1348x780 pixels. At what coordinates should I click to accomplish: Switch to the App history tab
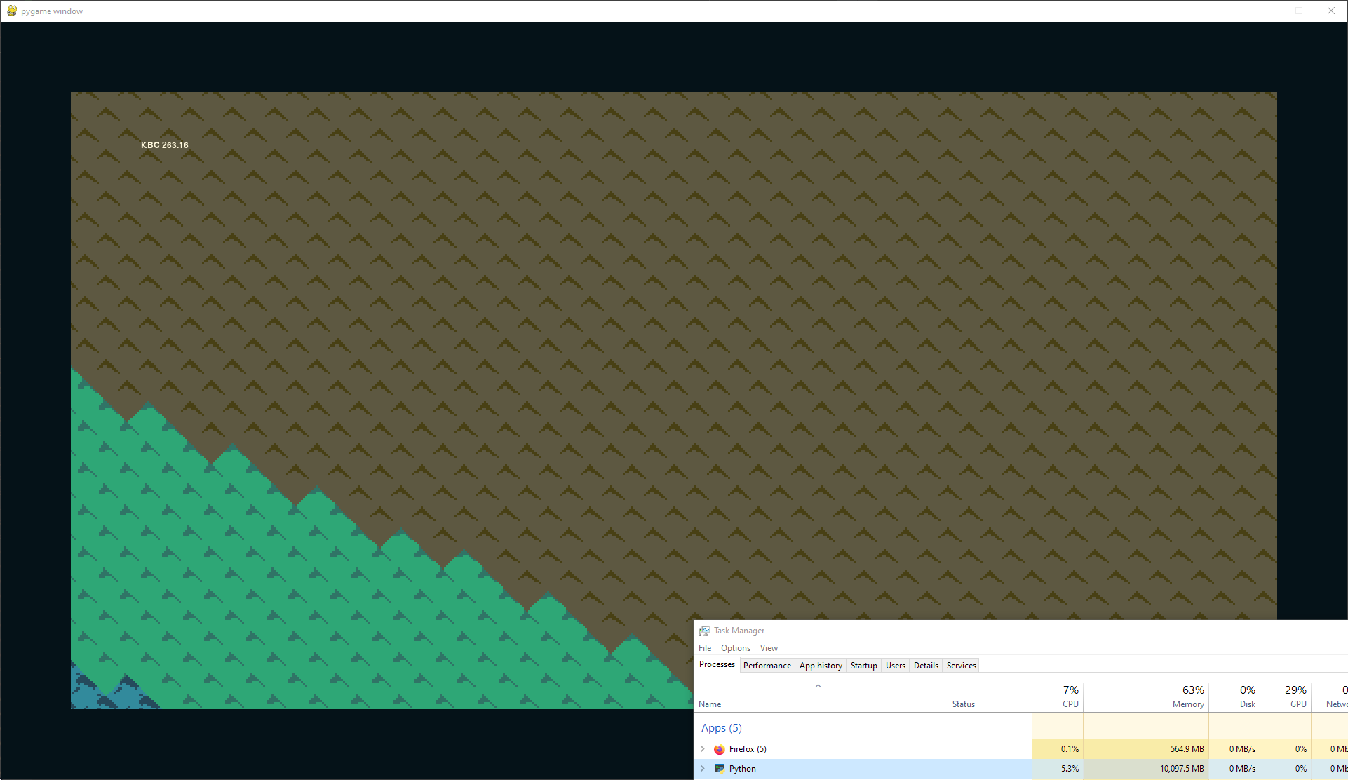click(x=821, y=666)
